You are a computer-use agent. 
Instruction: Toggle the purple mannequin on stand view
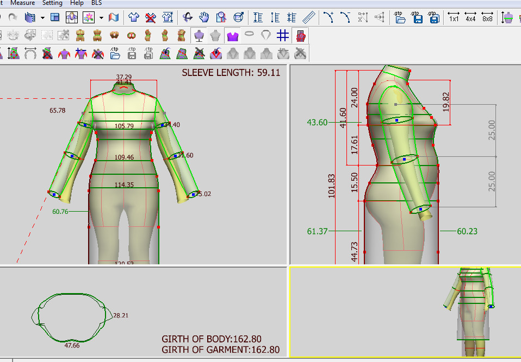200,36
